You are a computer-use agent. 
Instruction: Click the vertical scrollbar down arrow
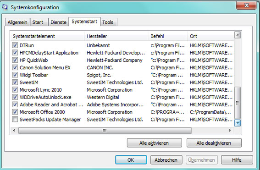238,123
